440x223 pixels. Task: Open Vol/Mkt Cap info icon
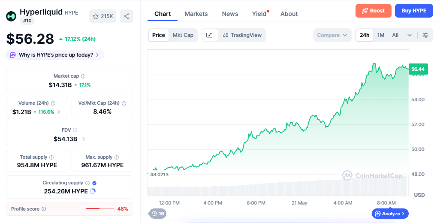124,103
